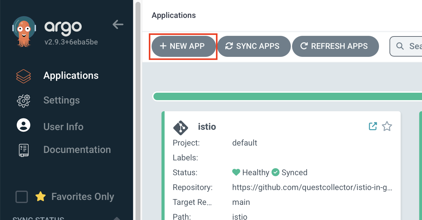
Task: Open the Applications menu item
Action: pyautogui.click(x=71, y=76)
